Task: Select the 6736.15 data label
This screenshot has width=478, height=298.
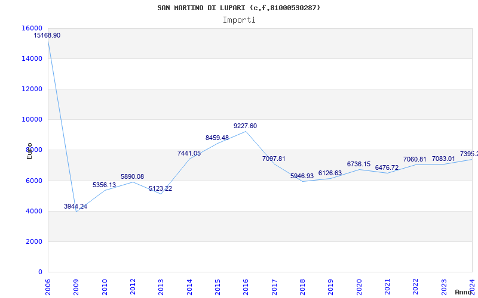Action: (x=358, y=164)
